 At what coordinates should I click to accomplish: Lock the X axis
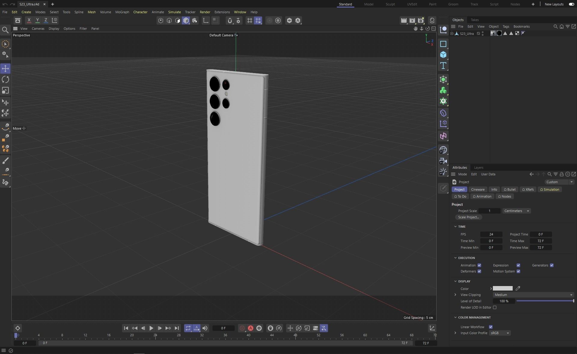coord(29,20)
